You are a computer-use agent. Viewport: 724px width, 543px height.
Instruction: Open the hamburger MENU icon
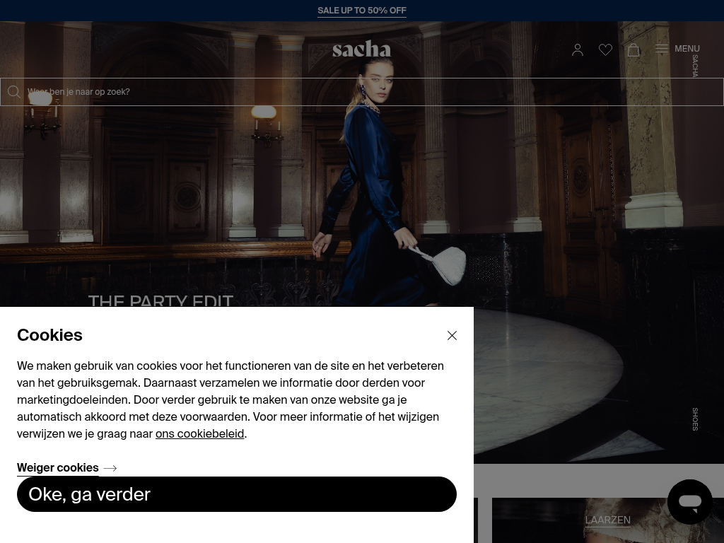coord(661,49)
